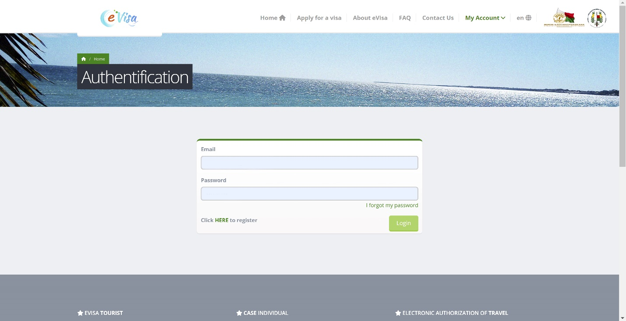Click the star icon beside CASE INDIVIDUAL
Screen dimensions: 626x321
pyautogui.click(x=239, y=313)
